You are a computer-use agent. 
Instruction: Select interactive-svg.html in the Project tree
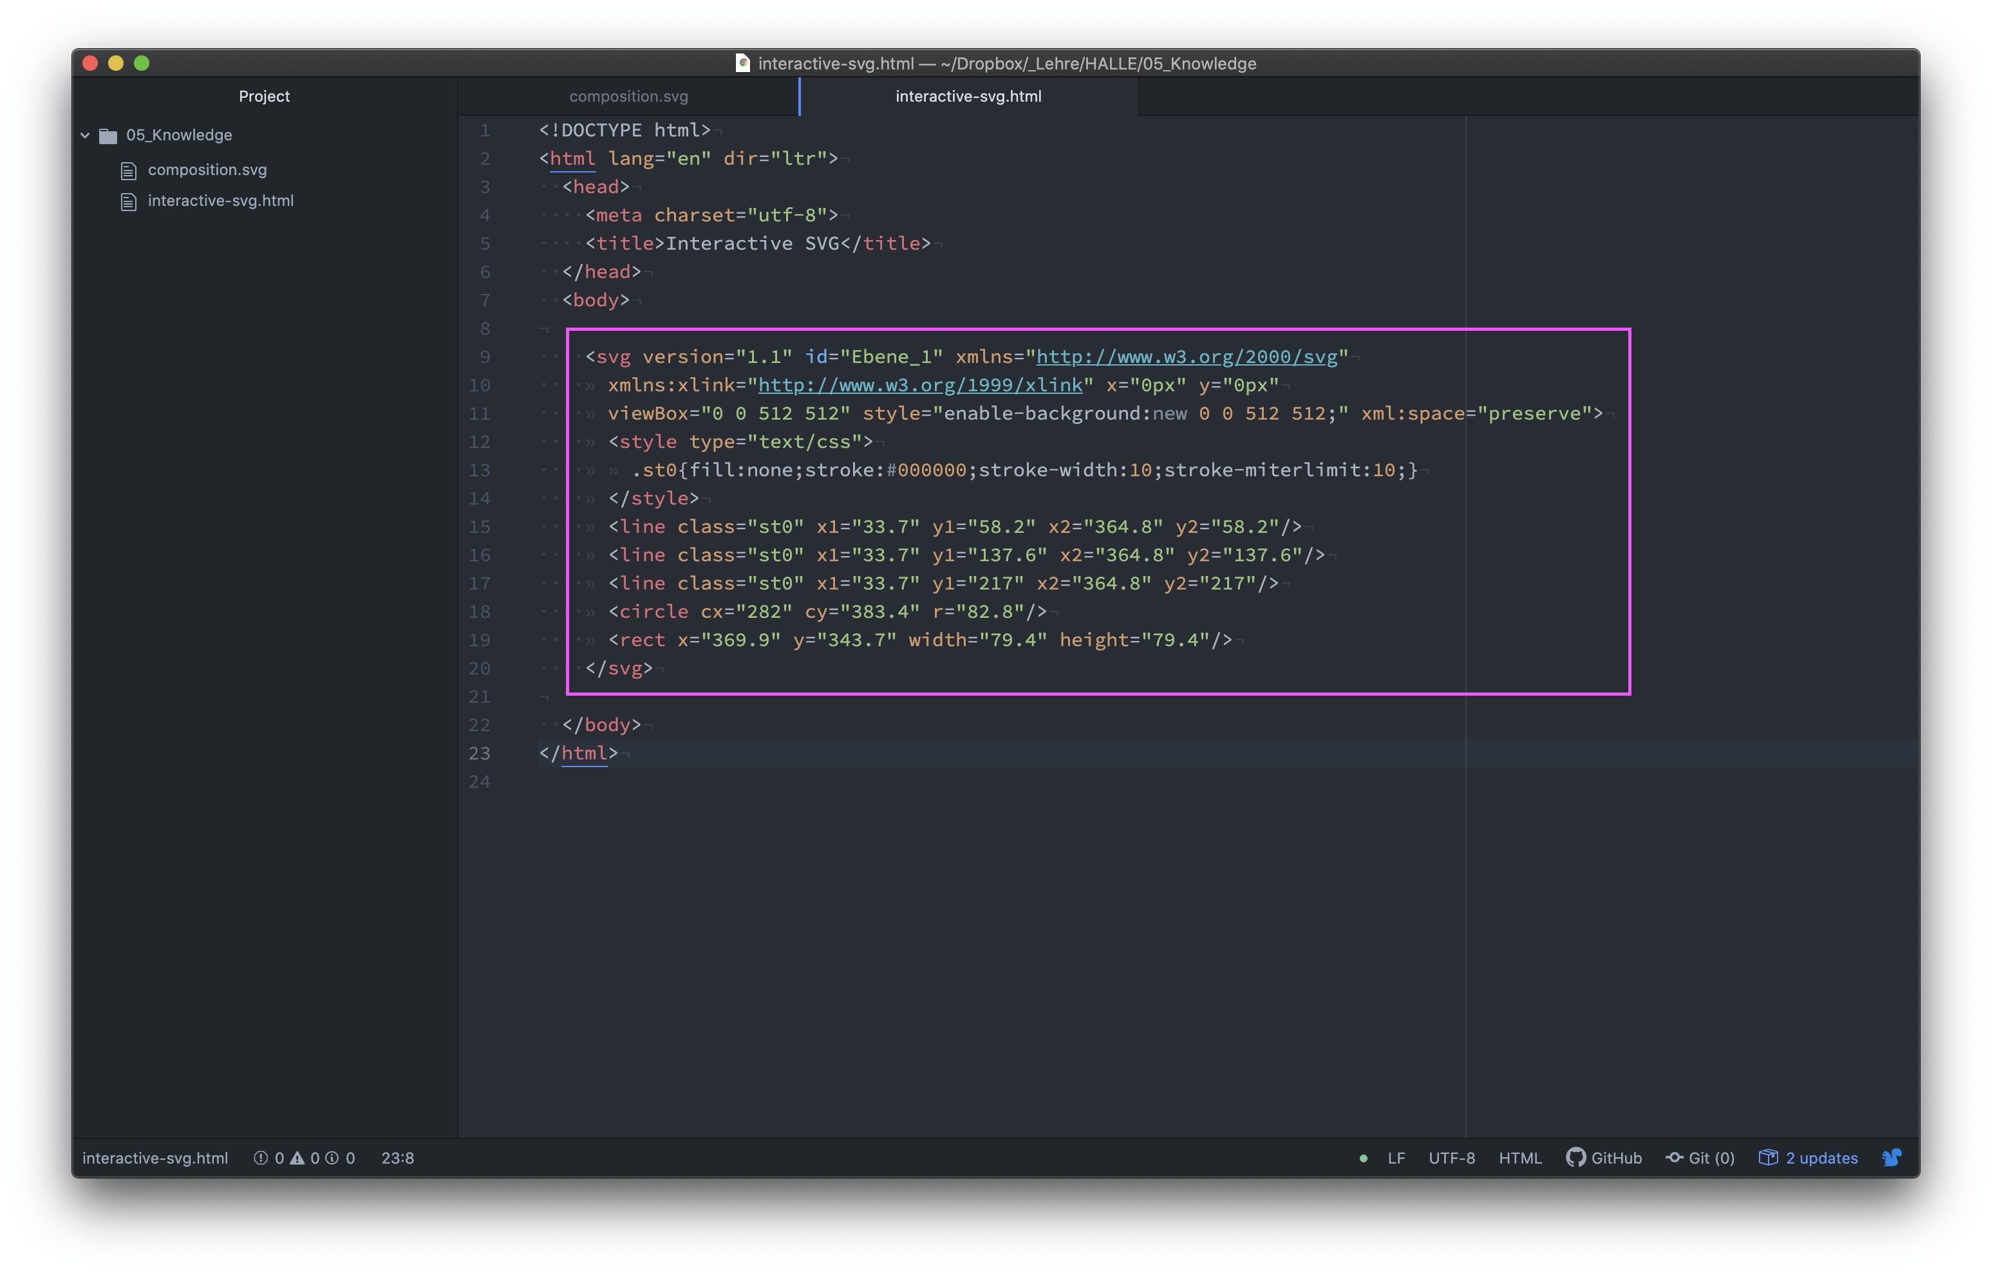(220, 201)
